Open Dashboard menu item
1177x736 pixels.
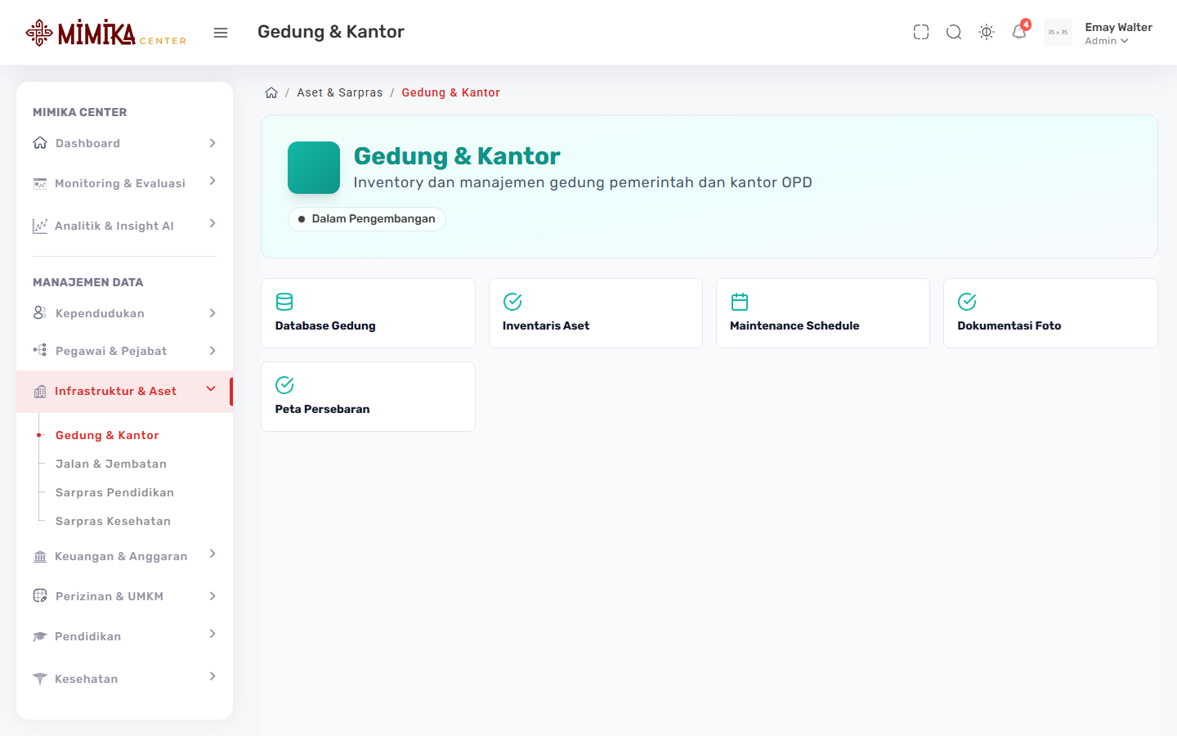124,143
